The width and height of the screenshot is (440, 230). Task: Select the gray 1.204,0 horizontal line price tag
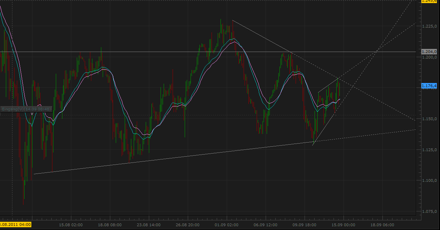point(429,52)
